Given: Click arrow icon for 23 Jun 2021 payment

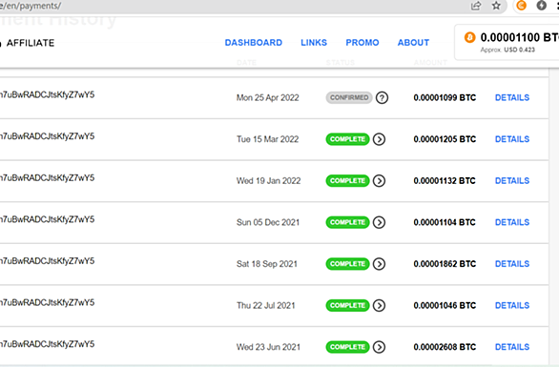Looking at the screenshot, I should [x=379, y=347].
